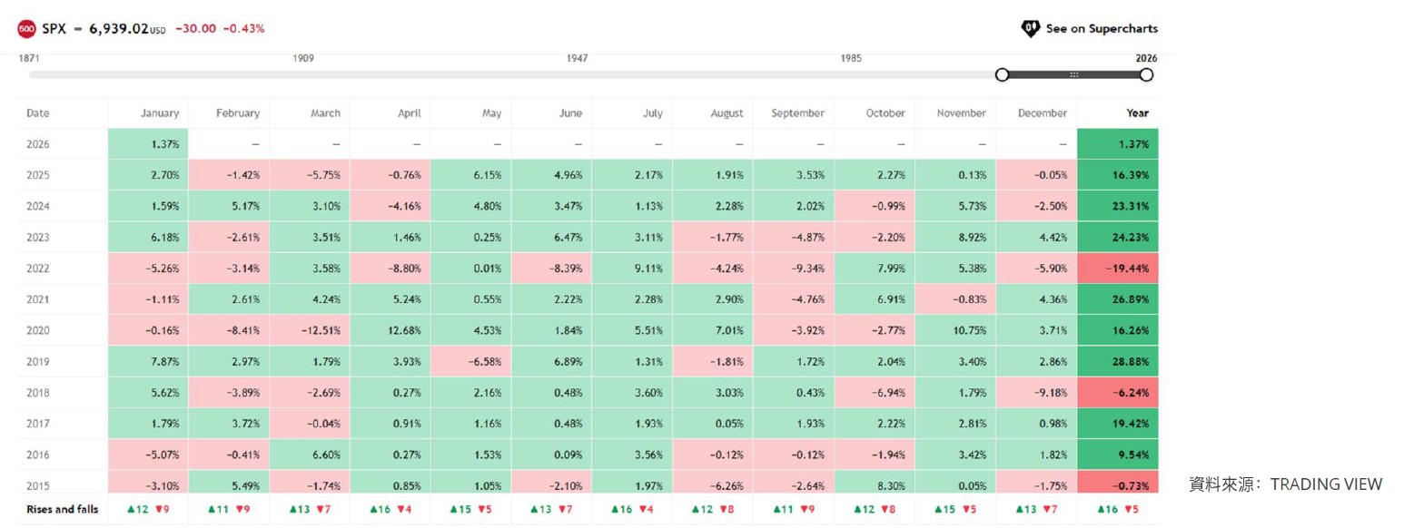
Task: Click the 1985 label on the timeline
Action: pos(851,58)
